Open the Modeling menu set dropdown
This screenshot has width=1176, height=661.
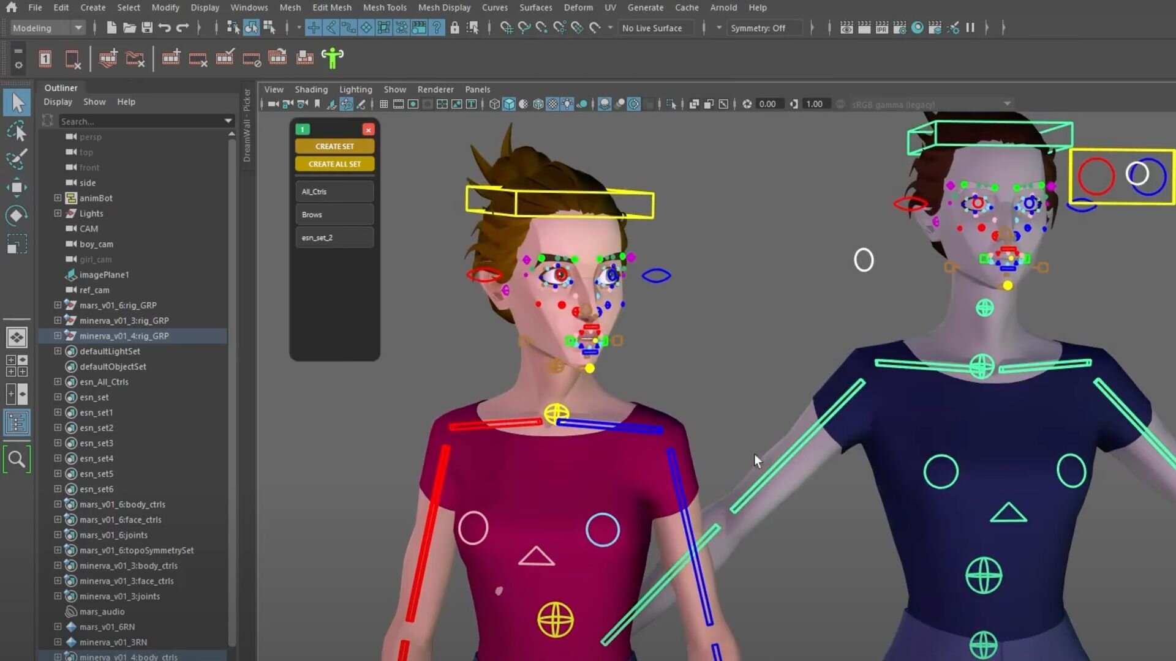(x=78, y=28)
